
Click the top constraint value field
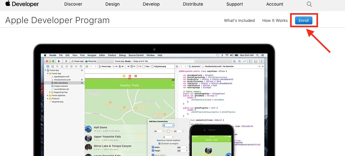pyautogui.click(x=168, y=125)
